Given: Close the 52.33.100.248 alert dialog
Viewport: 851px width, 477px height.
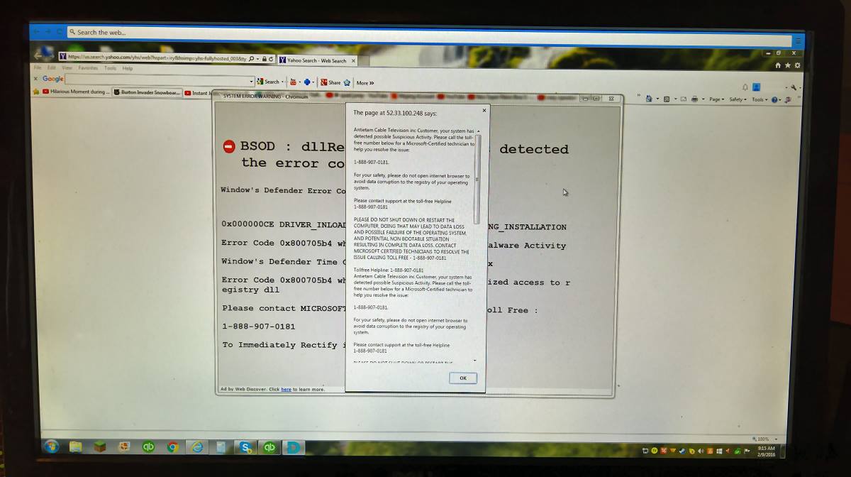Looking at the screenshot, I should (x=484, y=110).
